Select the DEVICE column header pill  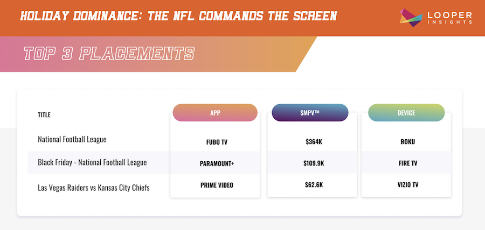[406, 113]
